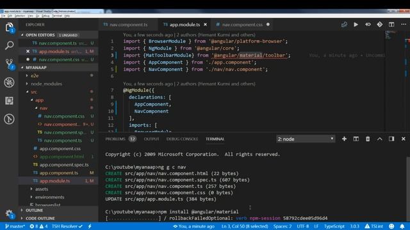Image resolution: width=410 pixels, height=230 pixels.
Task: Split the terminal pane
Action: (356, 139)
